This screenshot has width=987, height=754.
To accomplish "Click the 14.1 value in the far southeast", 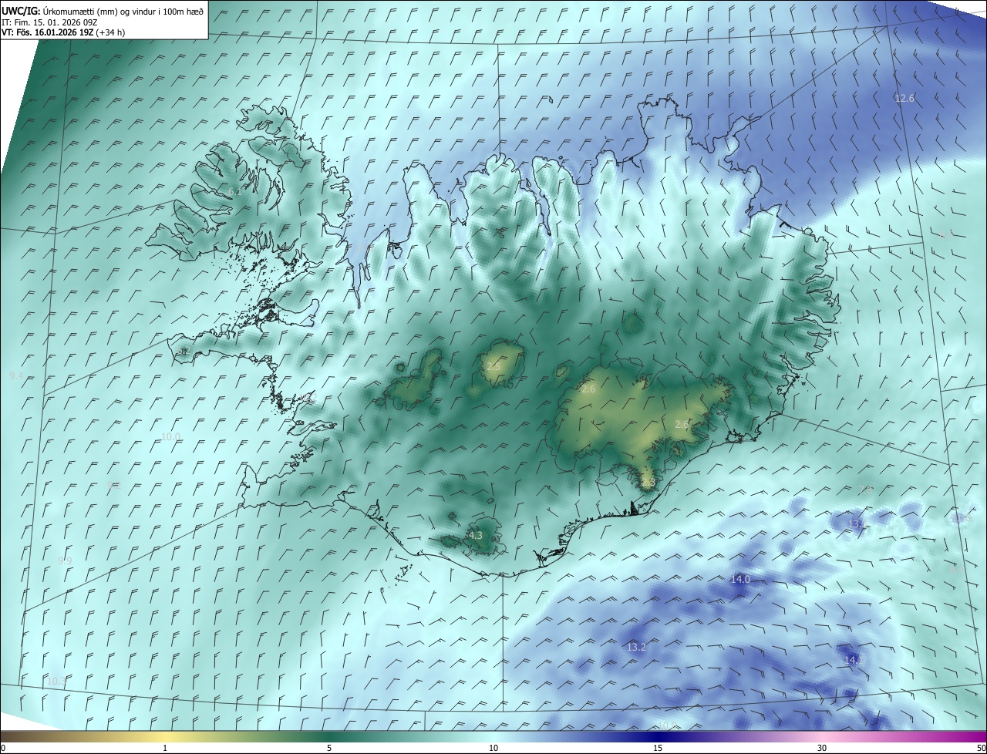I will (852, 660).
